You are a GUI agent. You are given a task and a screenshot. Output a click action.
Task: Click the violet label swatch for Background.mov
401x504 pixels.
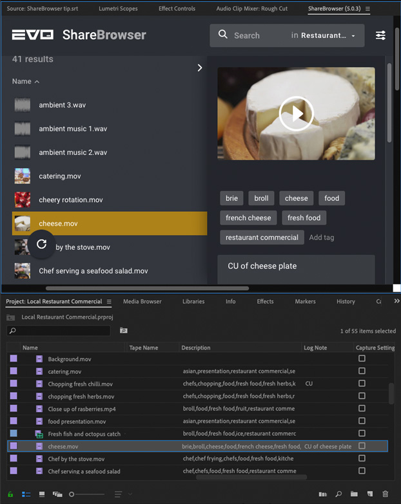click(x=14, y=359)
